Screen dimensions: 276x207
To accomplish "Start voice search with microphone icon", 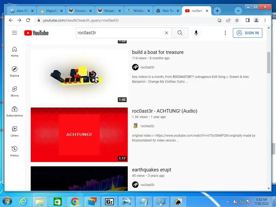I will 196,33.
